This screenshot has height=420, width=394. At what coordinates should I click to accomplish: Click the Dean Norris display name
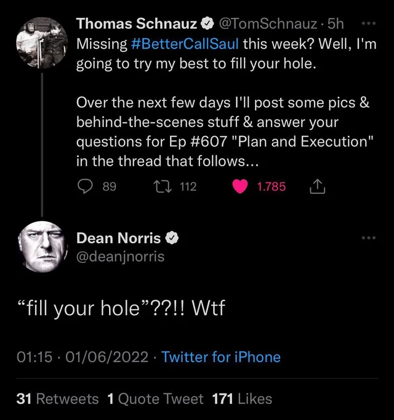(x=118, y=238)
